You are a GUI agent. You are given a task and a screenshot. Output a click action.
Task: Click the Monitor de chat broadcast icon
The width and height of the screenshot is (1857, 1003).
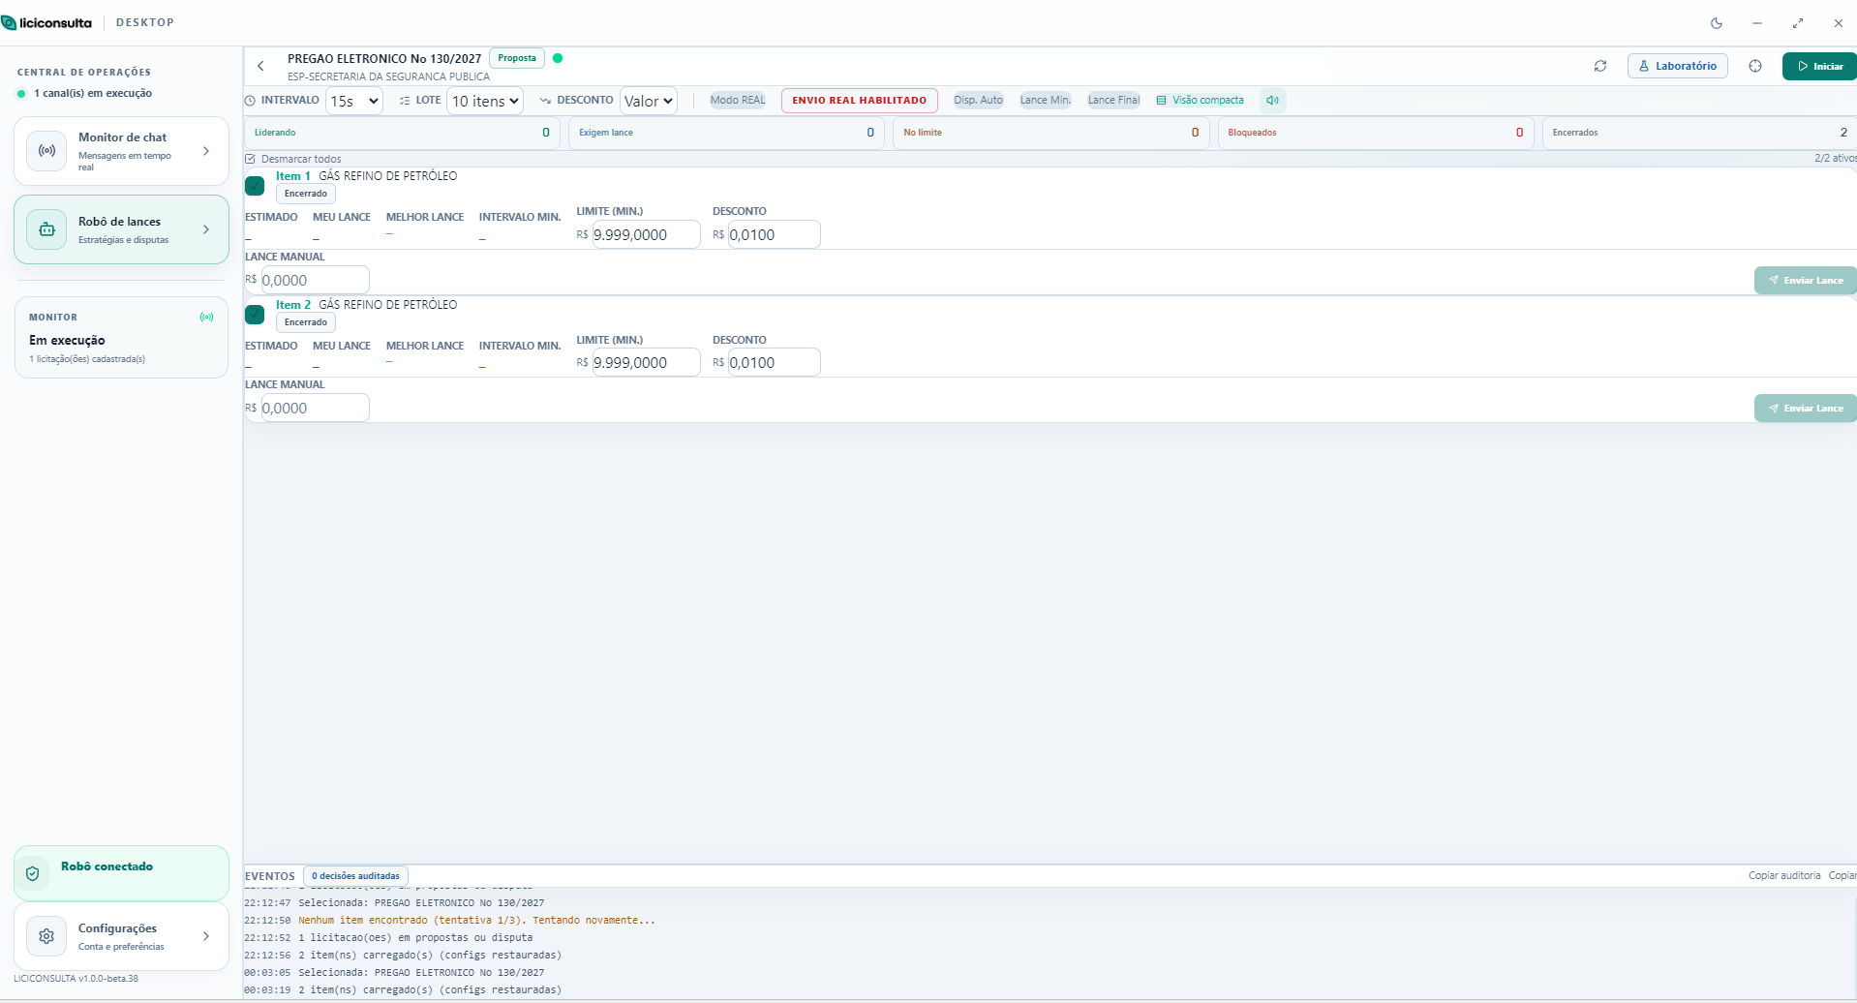[46, 151]
